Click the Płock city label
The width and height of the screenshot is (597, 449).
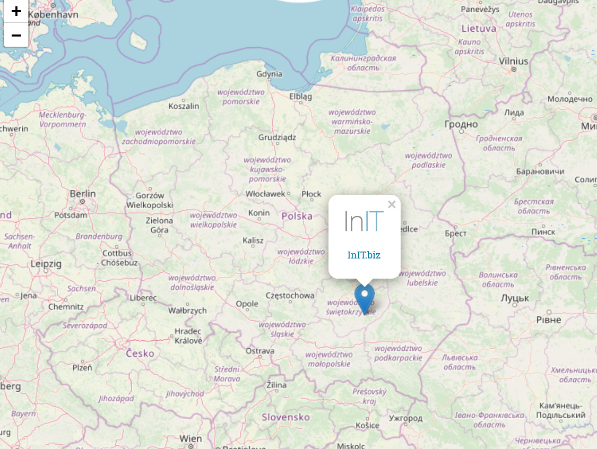[x=312, y=194]
